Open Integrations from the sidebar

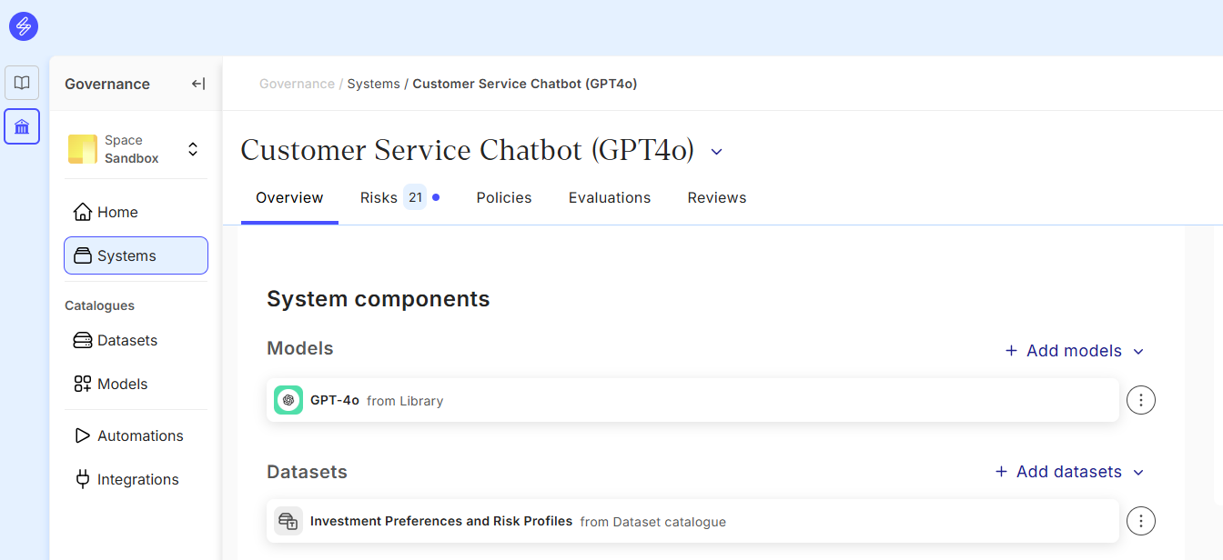point(137,479)
